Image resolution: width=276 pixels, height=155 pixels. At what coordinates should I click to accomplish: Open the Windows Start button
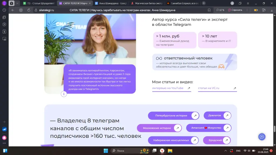pos(106,151)
